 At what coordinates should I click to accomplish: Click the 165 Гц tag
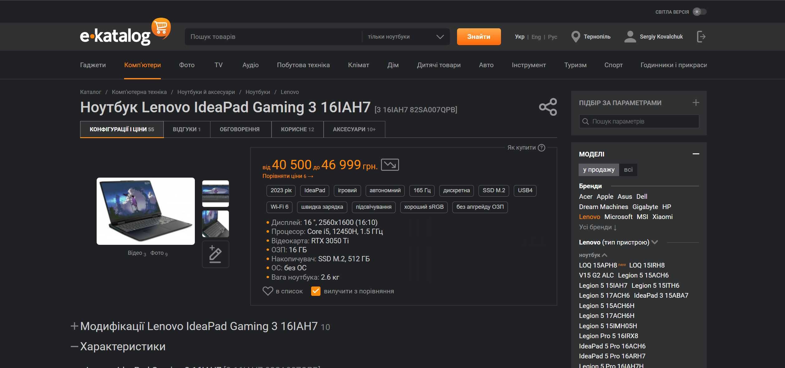coord(422,190)
